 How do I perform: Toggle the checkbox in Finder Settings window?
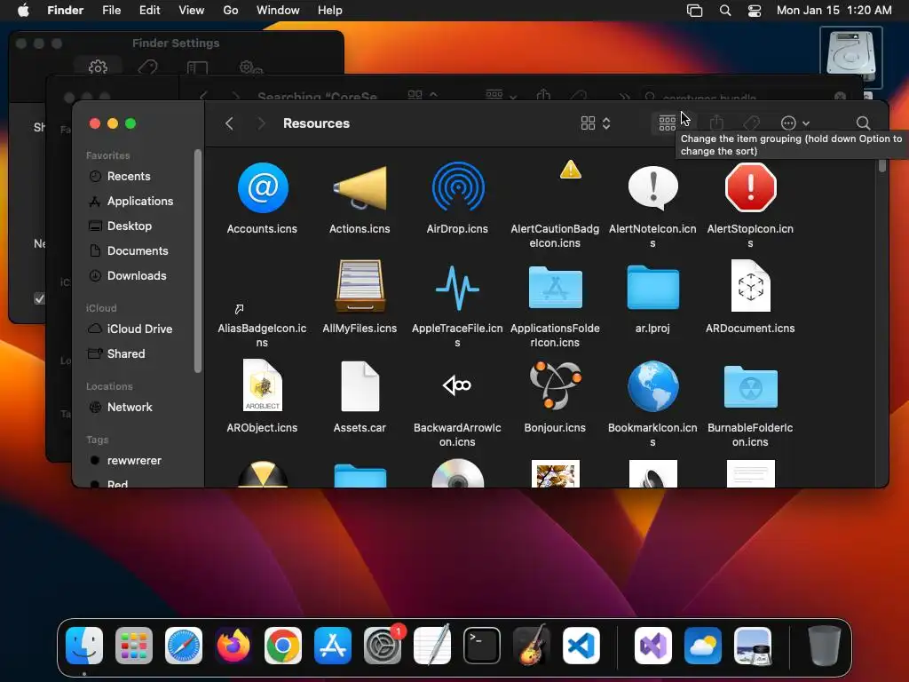coord(39,298)
